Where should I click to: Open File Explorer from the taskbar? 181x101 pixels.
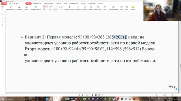(85, 99)
